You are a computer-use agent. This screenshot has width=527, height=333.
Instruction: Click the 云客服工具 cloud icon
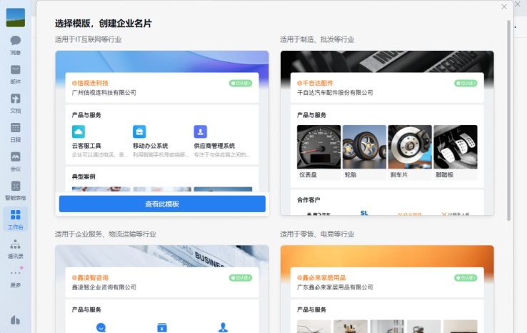(x=79, y=131)
